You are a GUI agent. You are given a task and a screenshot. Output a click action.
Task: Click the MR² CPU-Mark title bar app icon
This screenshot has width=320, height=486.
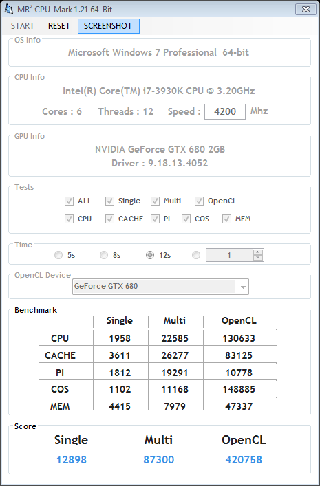(x=8, y=10)
